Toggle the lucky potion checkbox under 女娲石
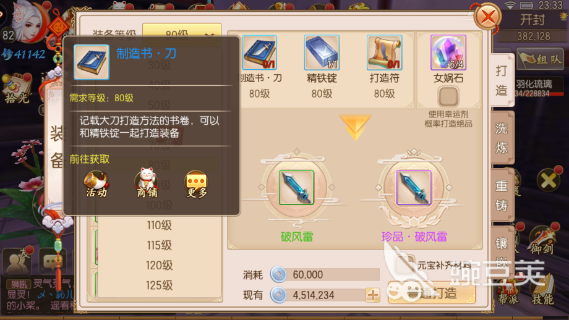 tap(448, 96)
